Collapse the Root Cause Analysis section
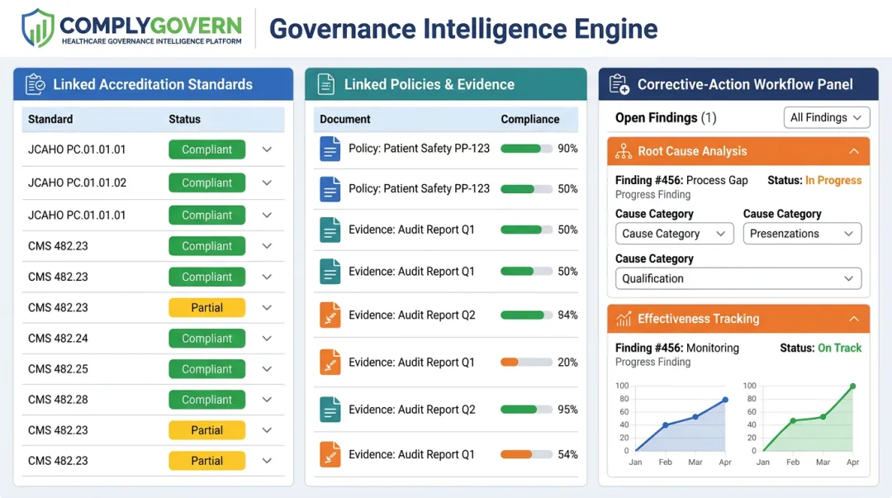The image size is (892, 498). pos(854,151)
